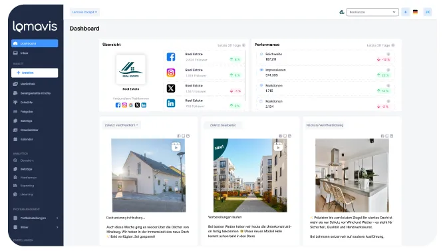Click the small Facebook icon under Verbundene Plattformen

tap(118, 105)
